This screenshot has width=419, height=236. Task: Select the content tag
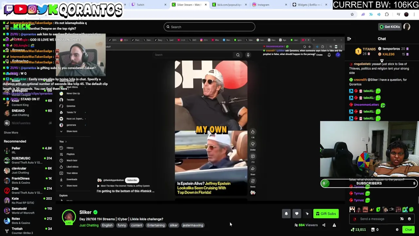click(x=137, y=225)
